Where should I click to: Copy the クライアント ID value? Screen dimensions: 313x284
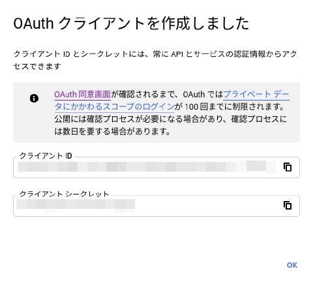coord(288,167)
